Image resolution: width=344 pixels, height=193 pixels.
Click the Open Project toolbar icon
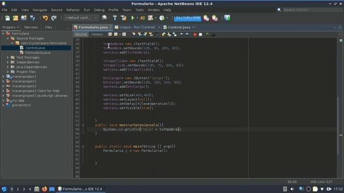tap(24, 18)
